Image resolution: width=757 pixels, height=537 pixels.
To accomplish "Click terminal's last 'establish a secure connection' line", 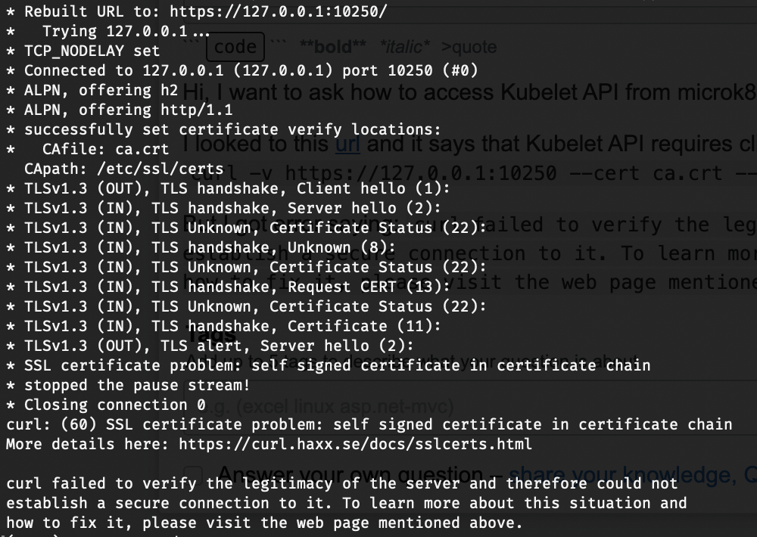I will tap(347, 503).
